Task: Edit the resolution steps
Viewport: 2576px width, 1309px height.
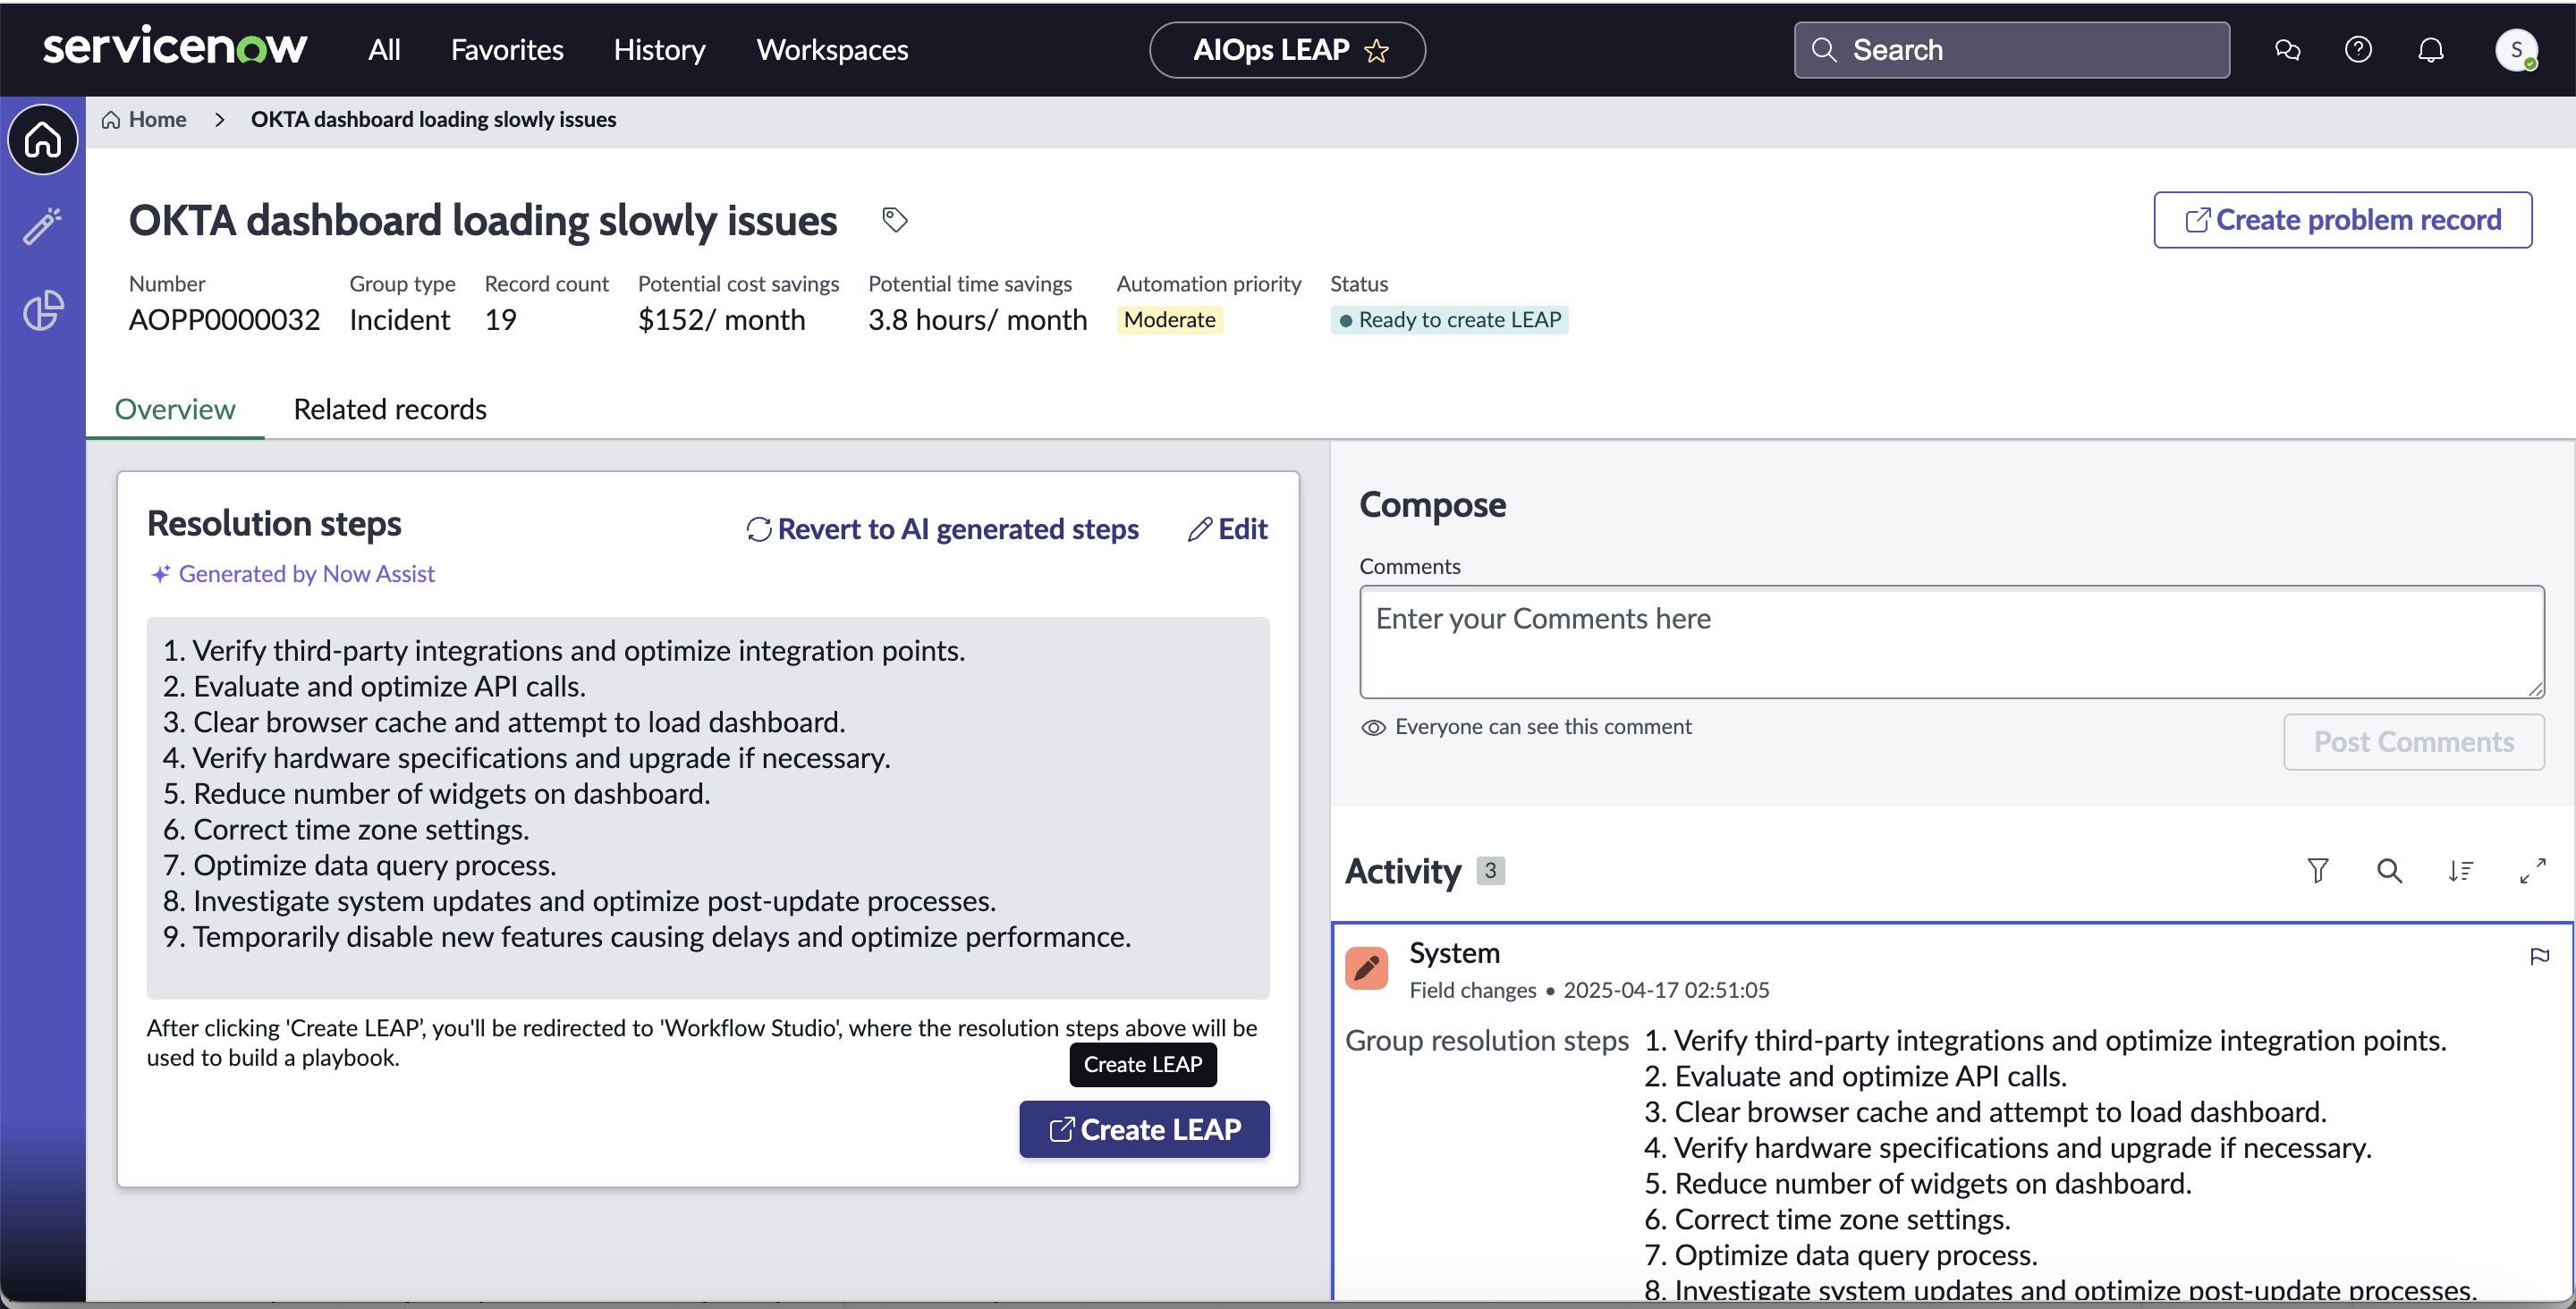Action: [1228, 528]
